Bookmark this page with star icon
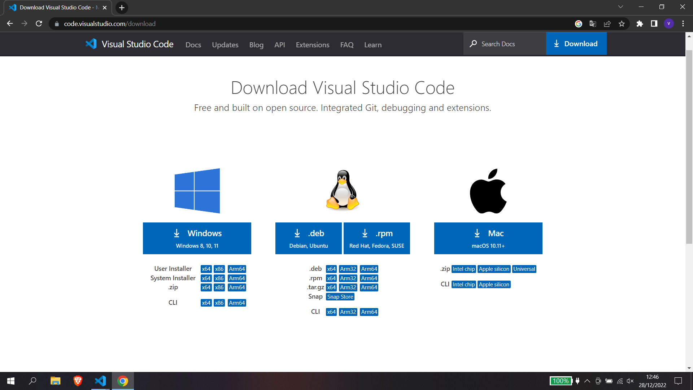693x390 pixels. point(622,24)
